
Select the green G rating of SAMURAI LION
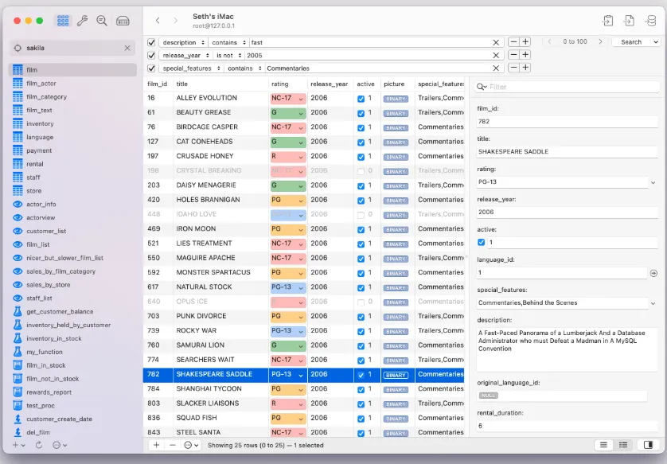288,345
